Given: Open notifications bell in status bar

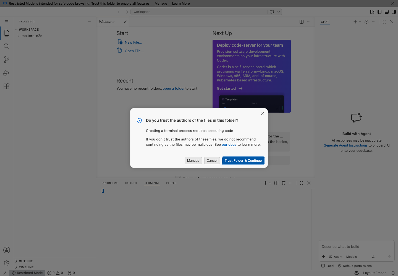Looking at the screenshot, I should click(393, 273).
